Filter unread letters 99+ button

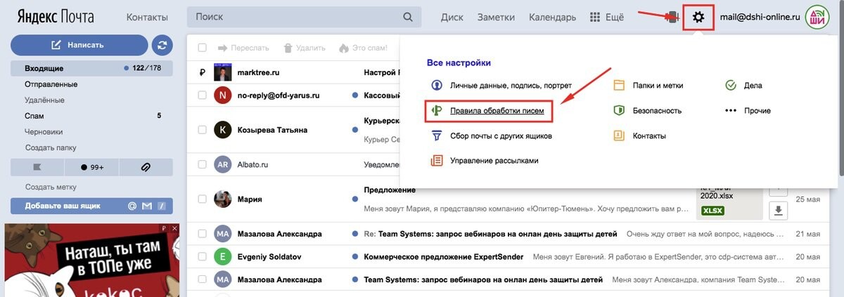tap(92, 167)
